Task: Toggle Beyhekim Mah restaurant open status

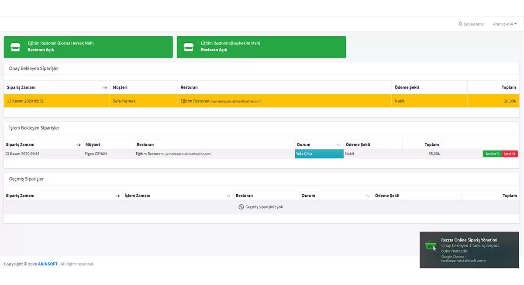Action: (x=214, y=50)
